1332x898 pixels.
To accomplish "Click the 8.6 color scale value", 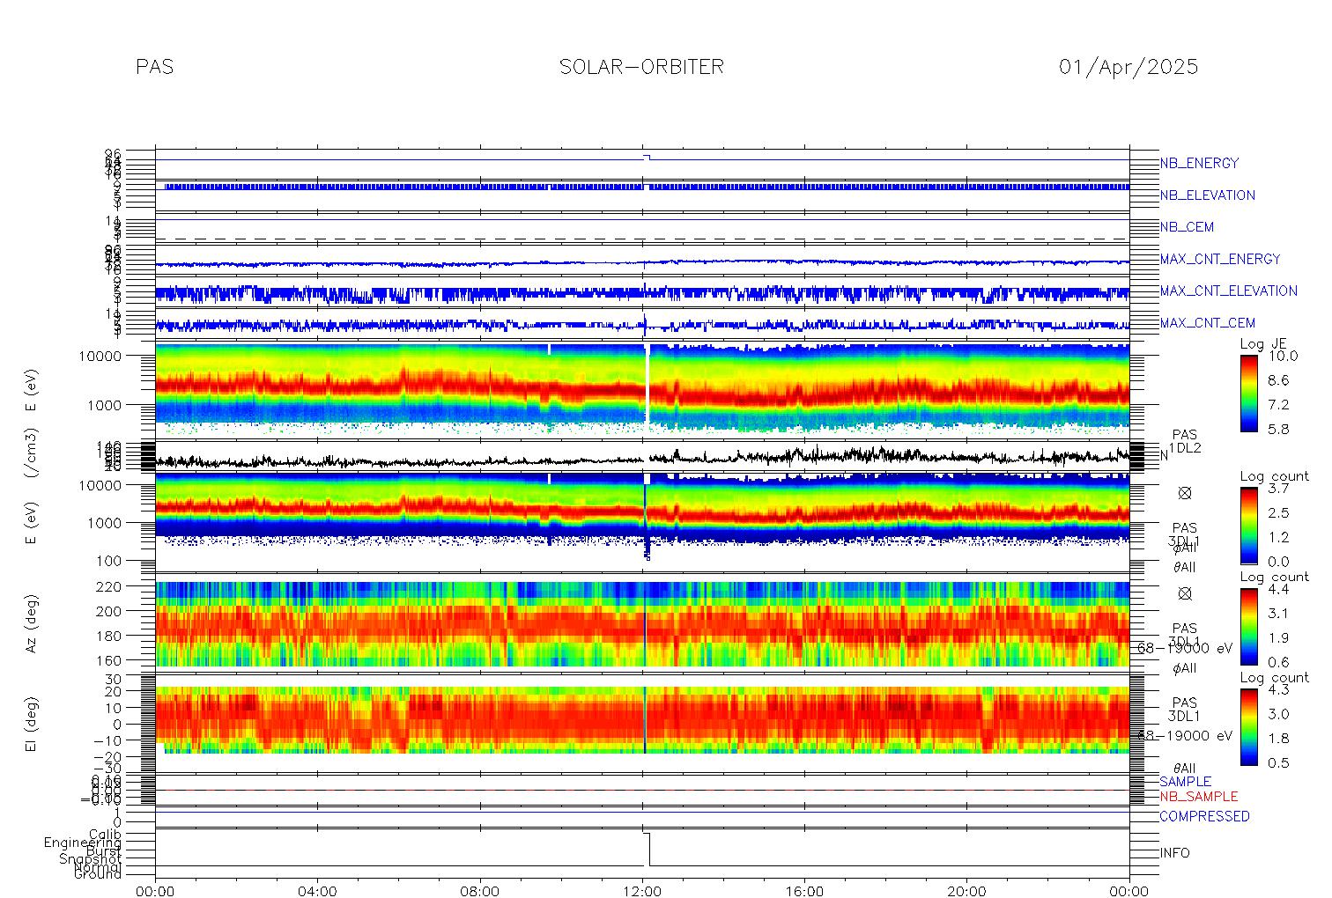I will click(1278, 380).
